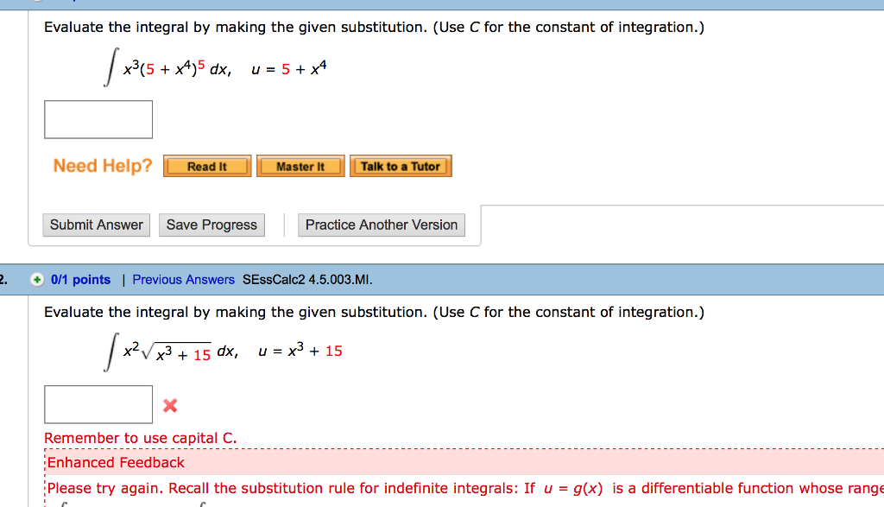Open the Read It help button

click(207, 167)
